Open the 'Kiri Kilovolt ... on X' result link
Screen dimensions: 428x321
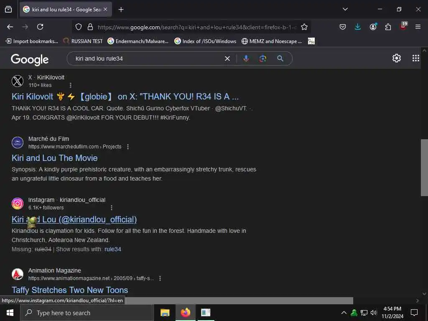click(x=125, y=97)
